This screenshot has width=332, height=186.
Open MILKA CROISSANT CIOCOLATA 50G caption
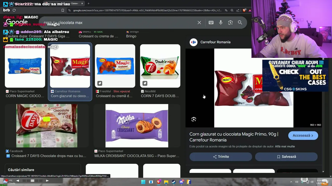click(x=137, y=156)
